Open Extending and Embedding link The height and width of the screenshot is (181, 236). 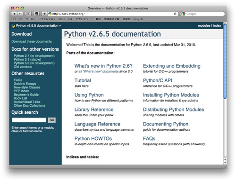coord(172,66)
